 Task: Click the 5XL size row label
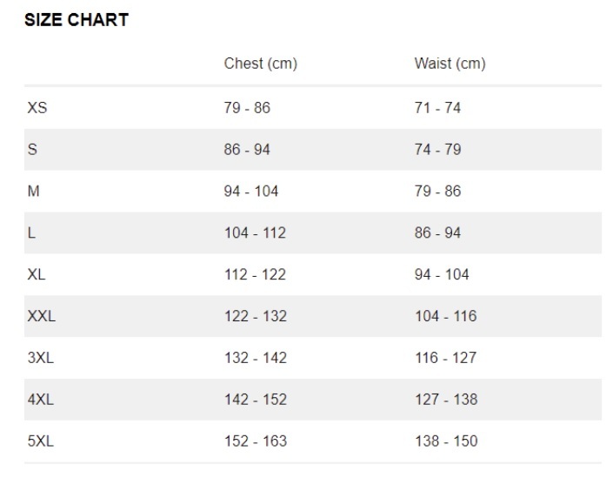41,441
